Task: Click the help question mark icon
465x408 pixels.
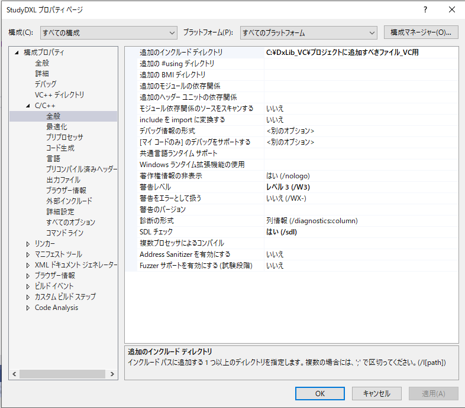Action: tap(425, 10)
